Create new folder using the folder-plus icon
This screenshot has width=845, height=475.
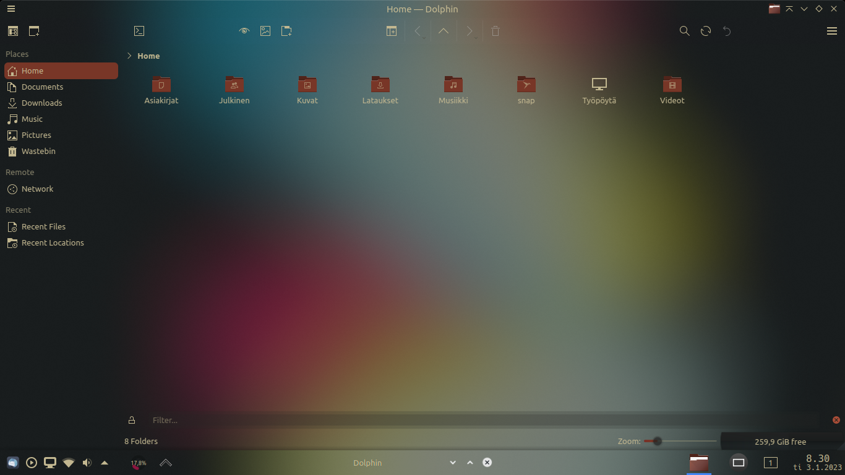(x=286, y=31)
